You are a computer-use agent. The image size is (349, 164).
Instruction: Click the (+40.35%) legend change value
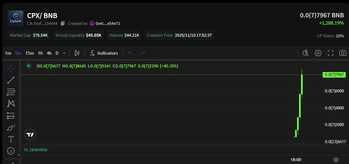[169, 66]
